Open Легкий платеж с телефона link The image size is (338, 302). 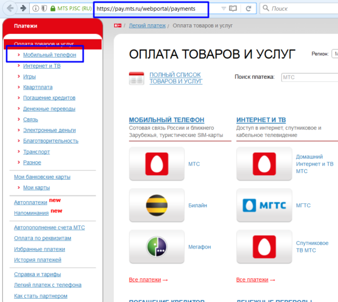click(48, 285)
